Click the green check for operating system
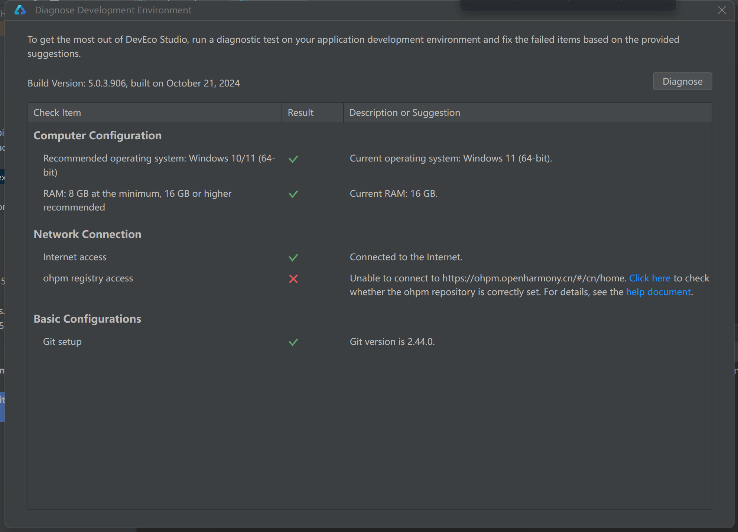The image size is (738, 532). click(x=293, y=159)
